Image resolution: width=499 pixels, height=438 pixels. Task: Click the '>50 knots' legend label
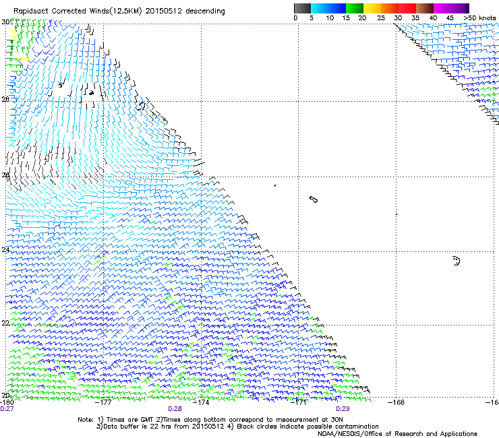tap(479, 18)
